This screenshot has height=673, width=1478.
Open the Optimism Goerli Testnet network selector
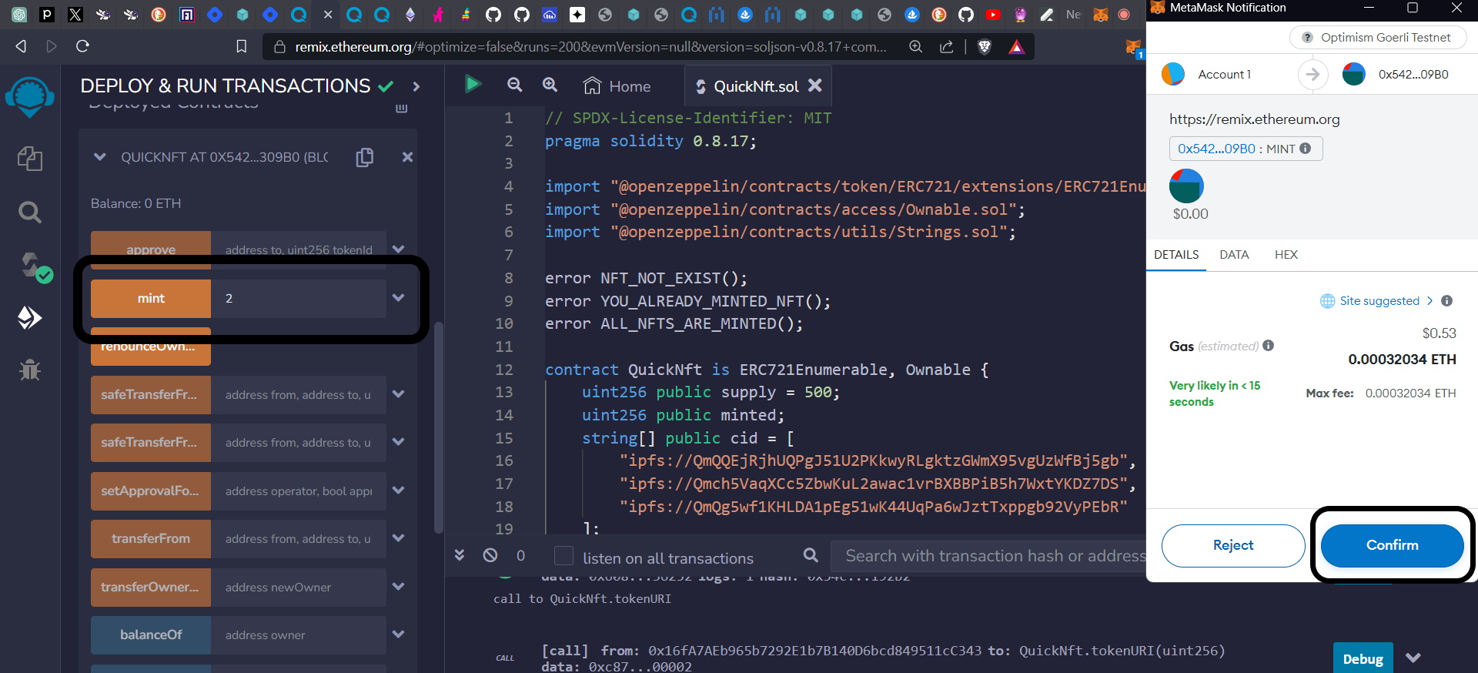1377,38
